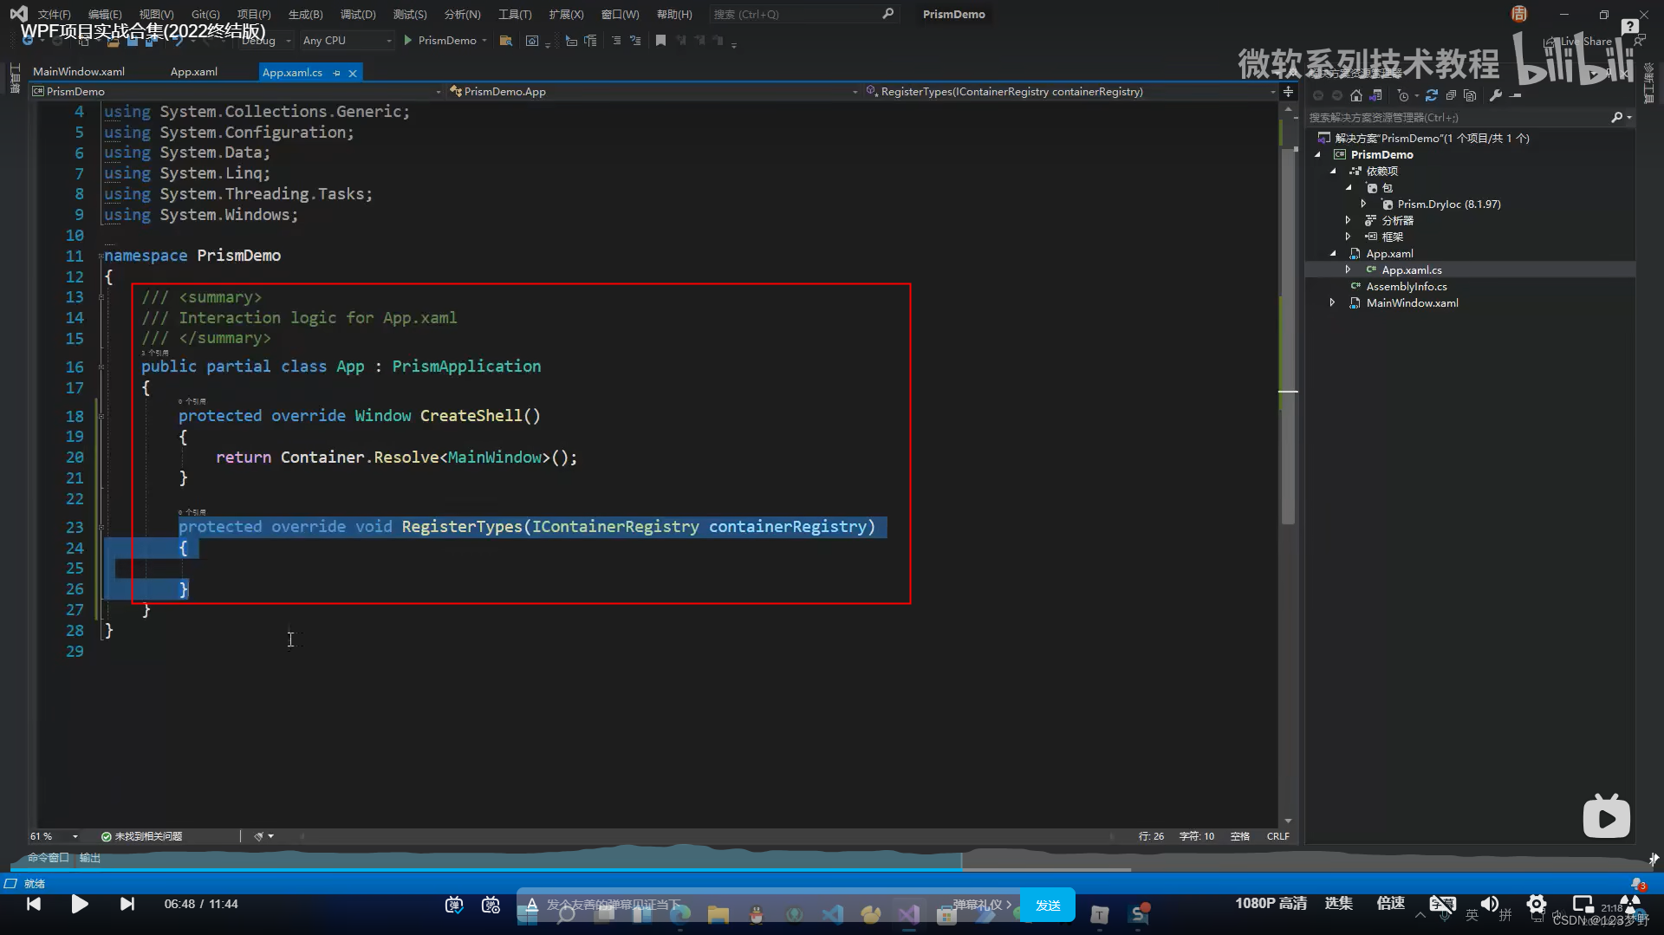The image size is (1664, 935).
Task: Seek on the video progress bar
Action: click(832, 868)
